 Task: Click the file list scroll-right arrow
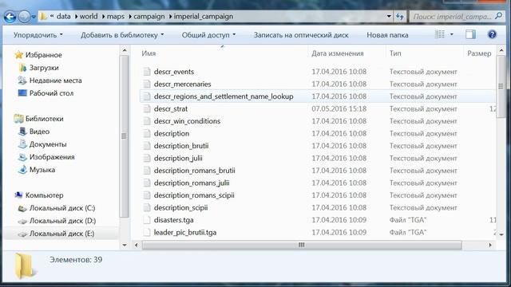pyautogui.click(x=490, y=245)
